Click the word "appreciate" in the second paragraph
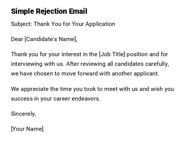This screenshot has width=193, height=146. click(x=34, y=89)
